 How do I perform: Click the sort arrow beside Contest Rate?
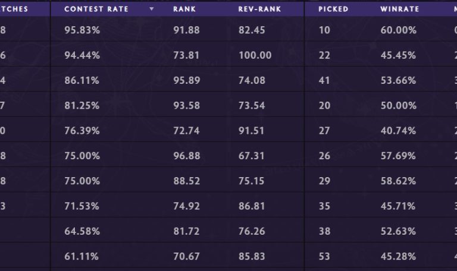coord(152,9)
